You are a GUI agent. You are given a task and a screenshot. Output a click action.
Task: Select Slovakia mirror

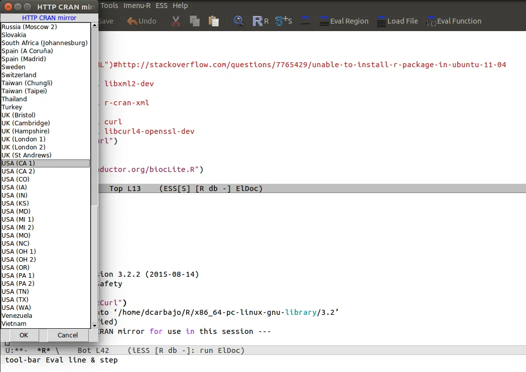[x=46, y=35]
